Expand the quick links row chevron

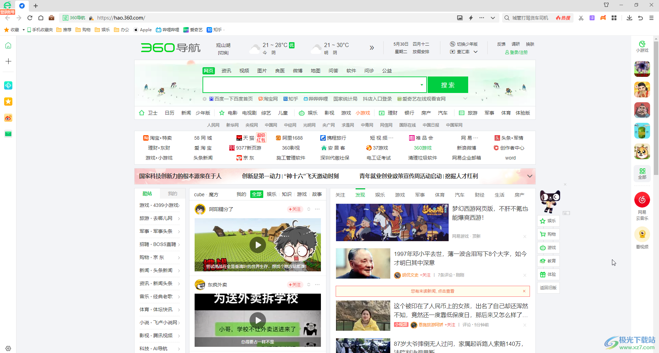(465, 99)
